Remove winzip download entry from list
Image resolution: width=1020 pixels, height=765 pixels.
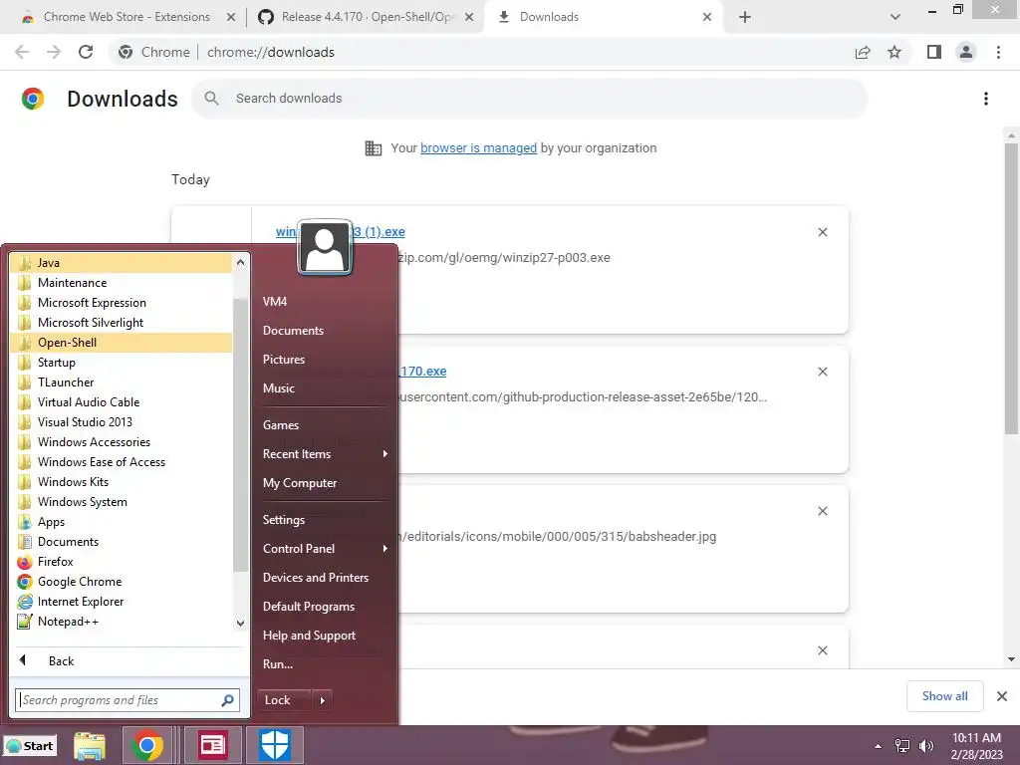[x=822, y=232]
